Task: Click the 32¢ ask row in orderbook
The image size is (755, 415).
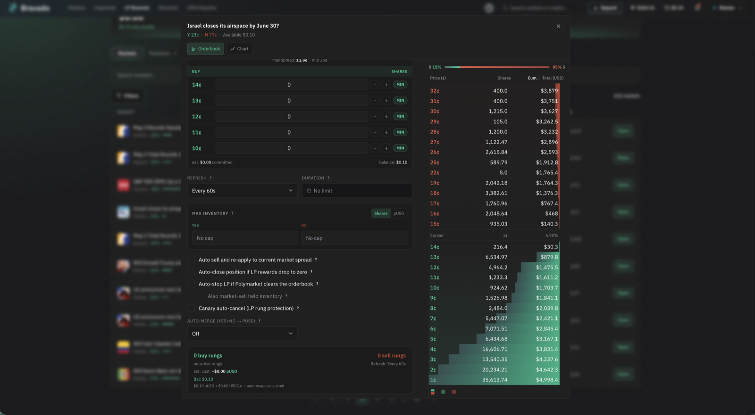Action: click(494, 91)
